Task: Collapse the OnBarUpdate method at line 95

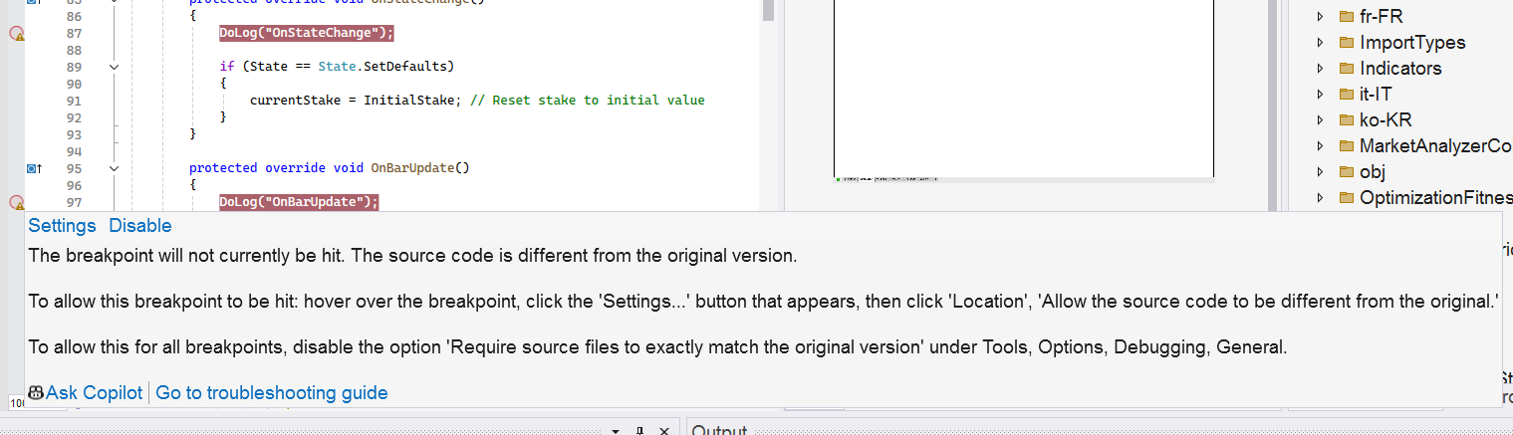Action: [114, 168]
